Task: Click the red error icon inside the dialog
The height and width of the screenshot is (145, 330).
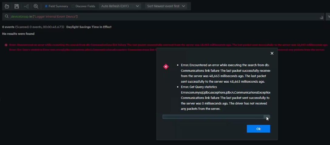Action: 166,67
